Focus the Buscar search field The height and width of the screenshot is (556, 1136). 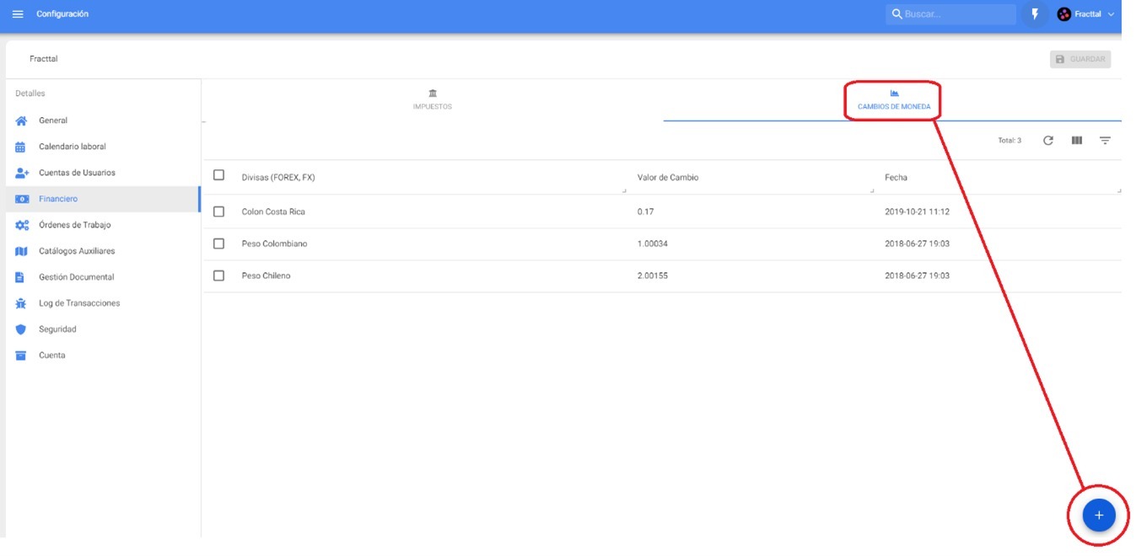pos(957,14)
